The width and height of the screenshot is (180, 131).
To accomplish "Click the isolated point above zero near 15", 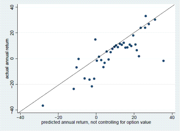I will pos(95,39).
